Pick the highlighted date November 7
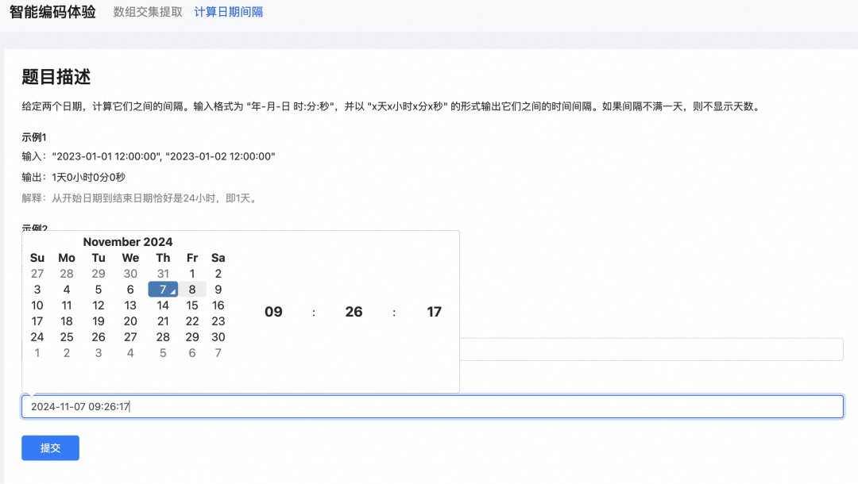This screenshot has width=858, height=484. 163,290
